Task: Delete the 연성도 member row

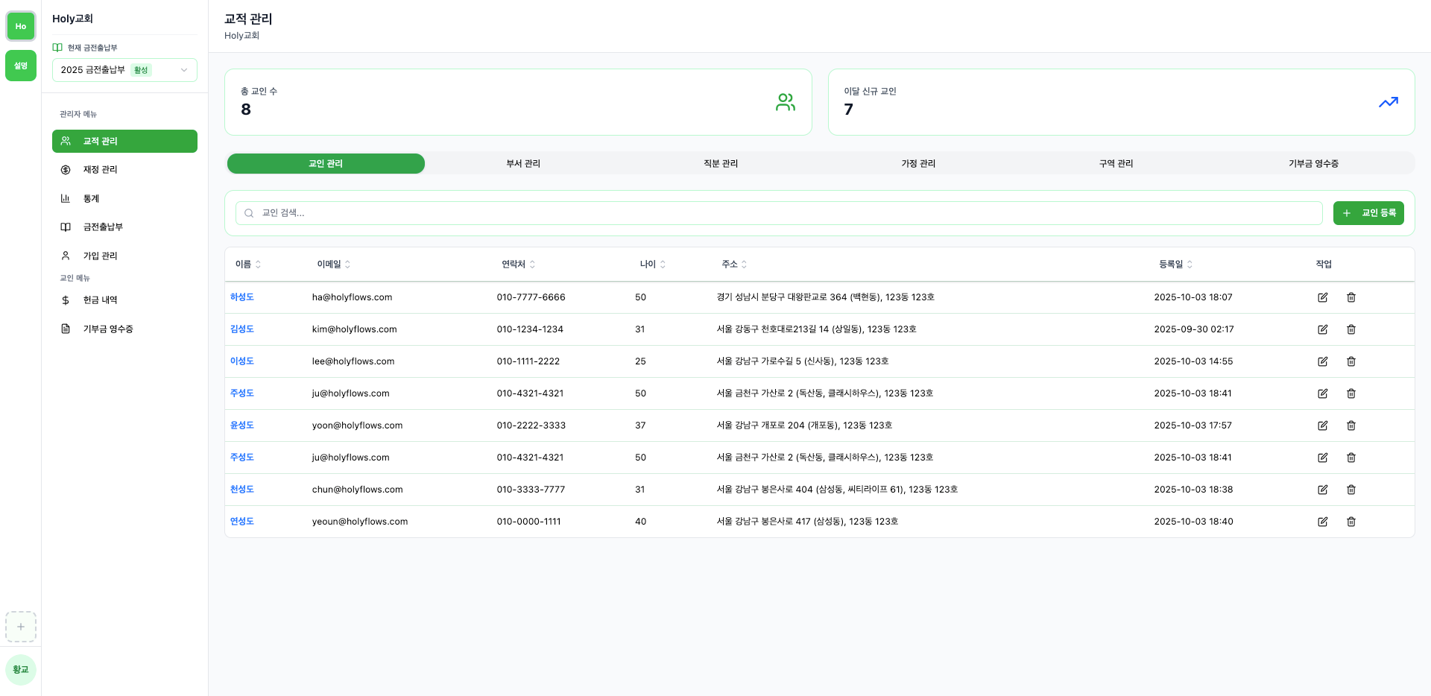Action: 1351,522
